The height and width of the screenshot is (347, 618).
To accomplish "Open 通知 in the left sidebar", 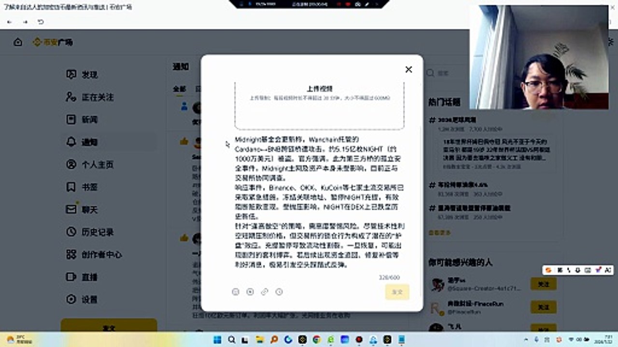I will (89, 142).
